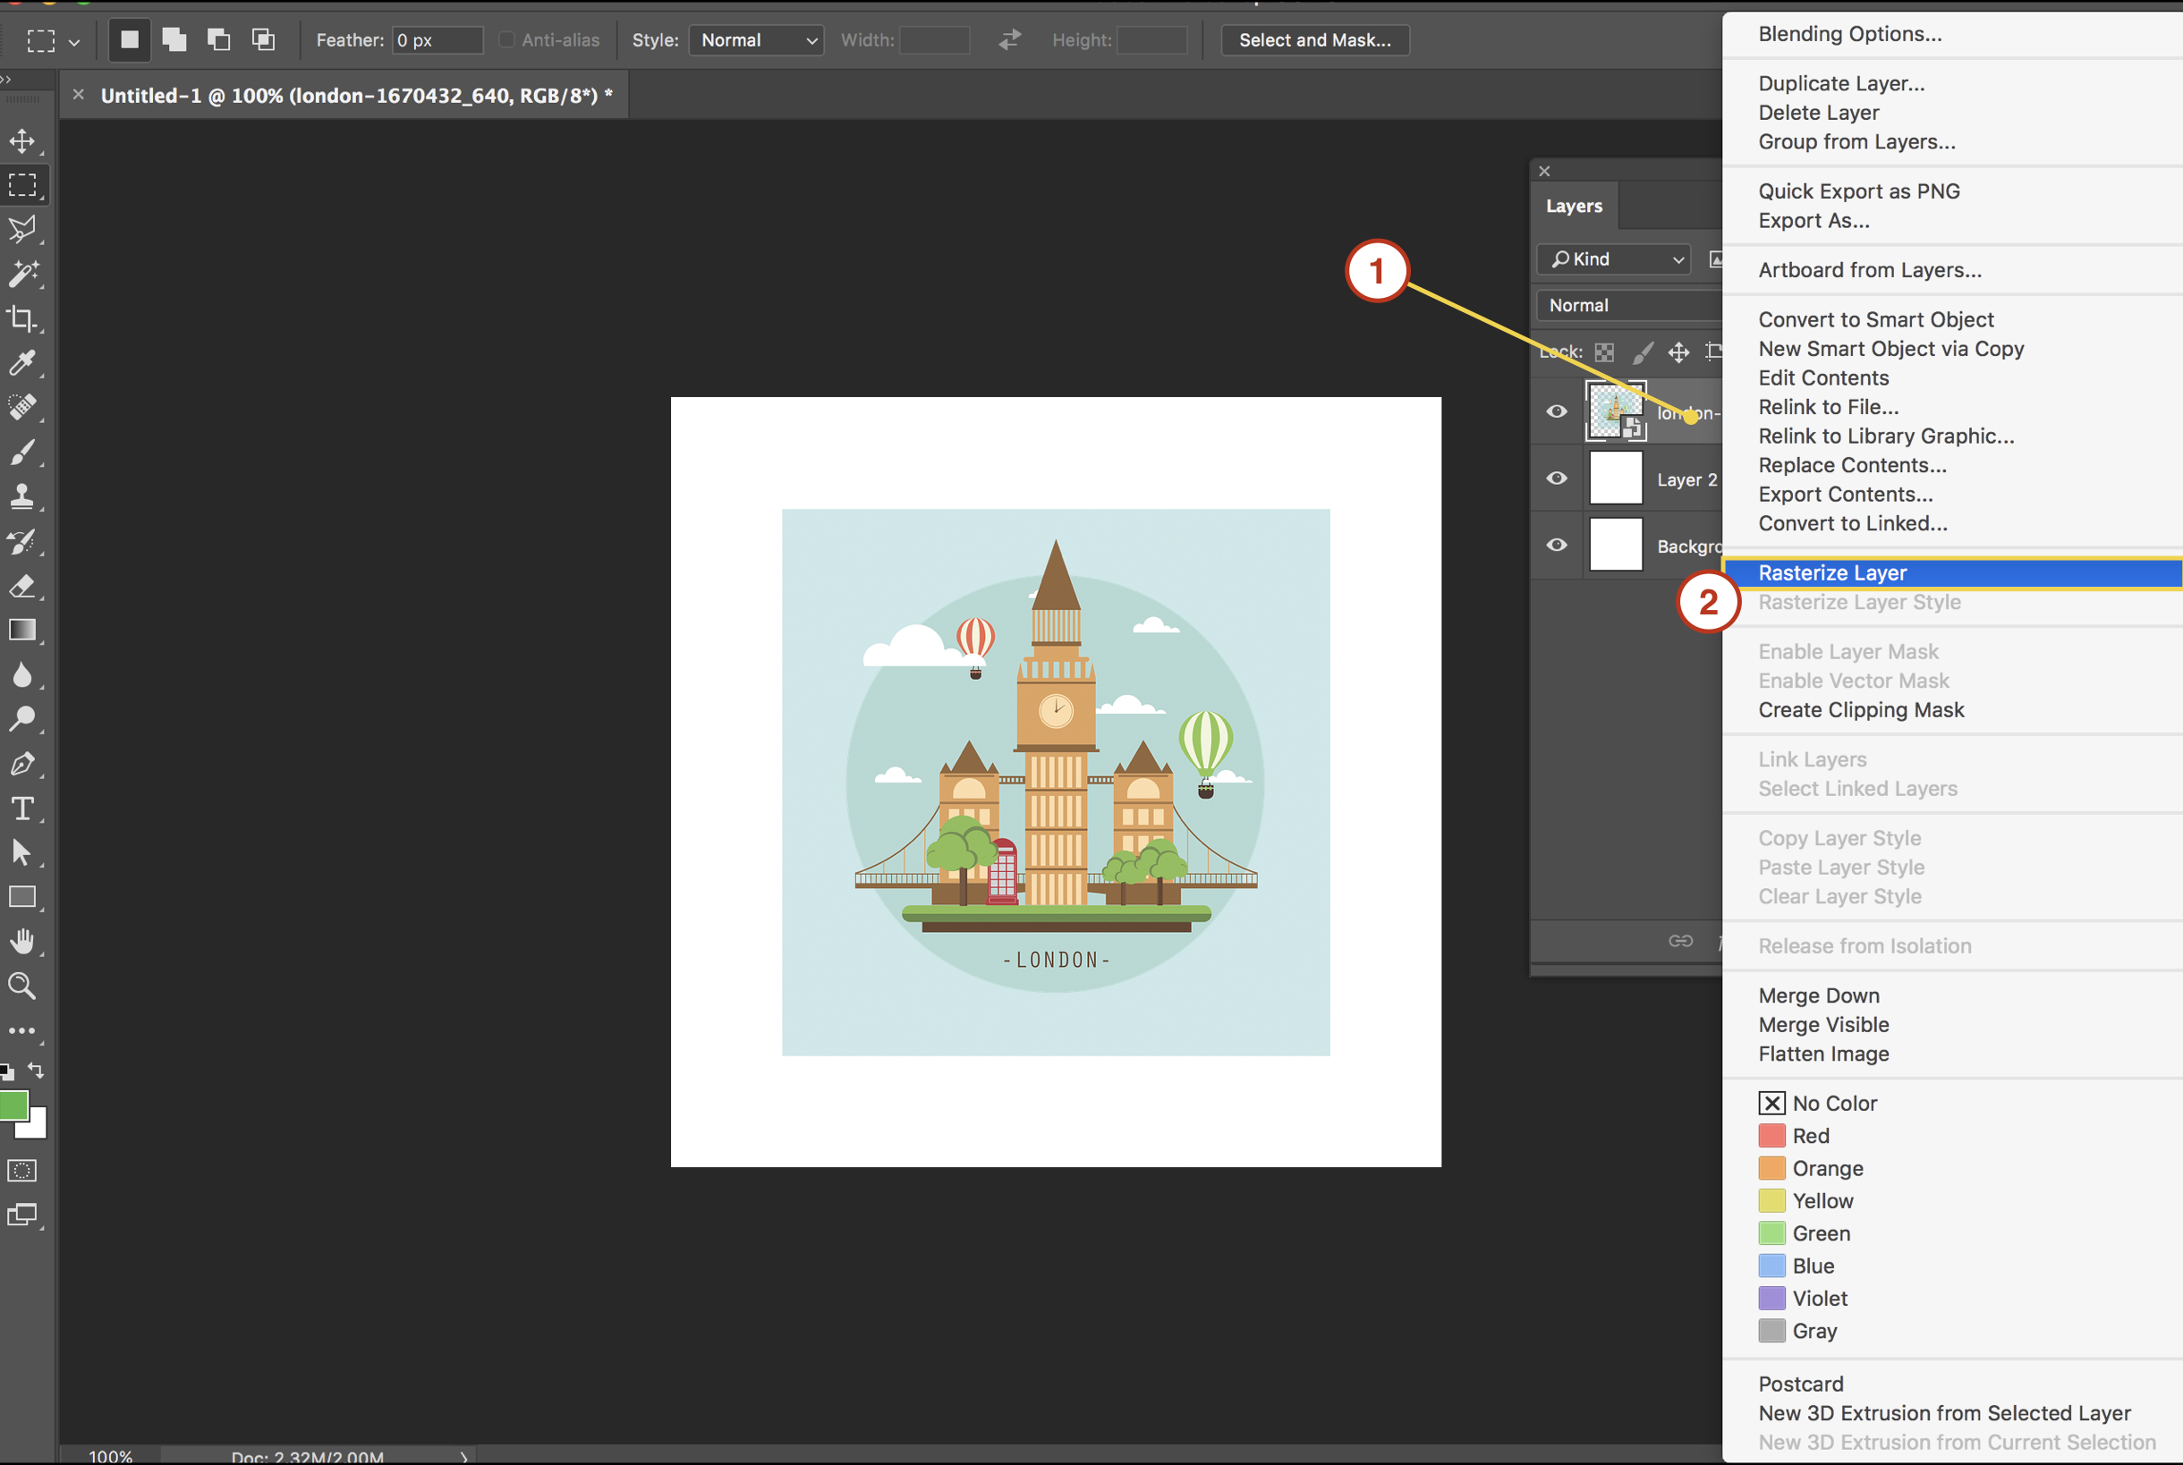Viewport: 2183px width, 1465px height.
Task: Select the Crop tool
Action: (x=22, y=318)
